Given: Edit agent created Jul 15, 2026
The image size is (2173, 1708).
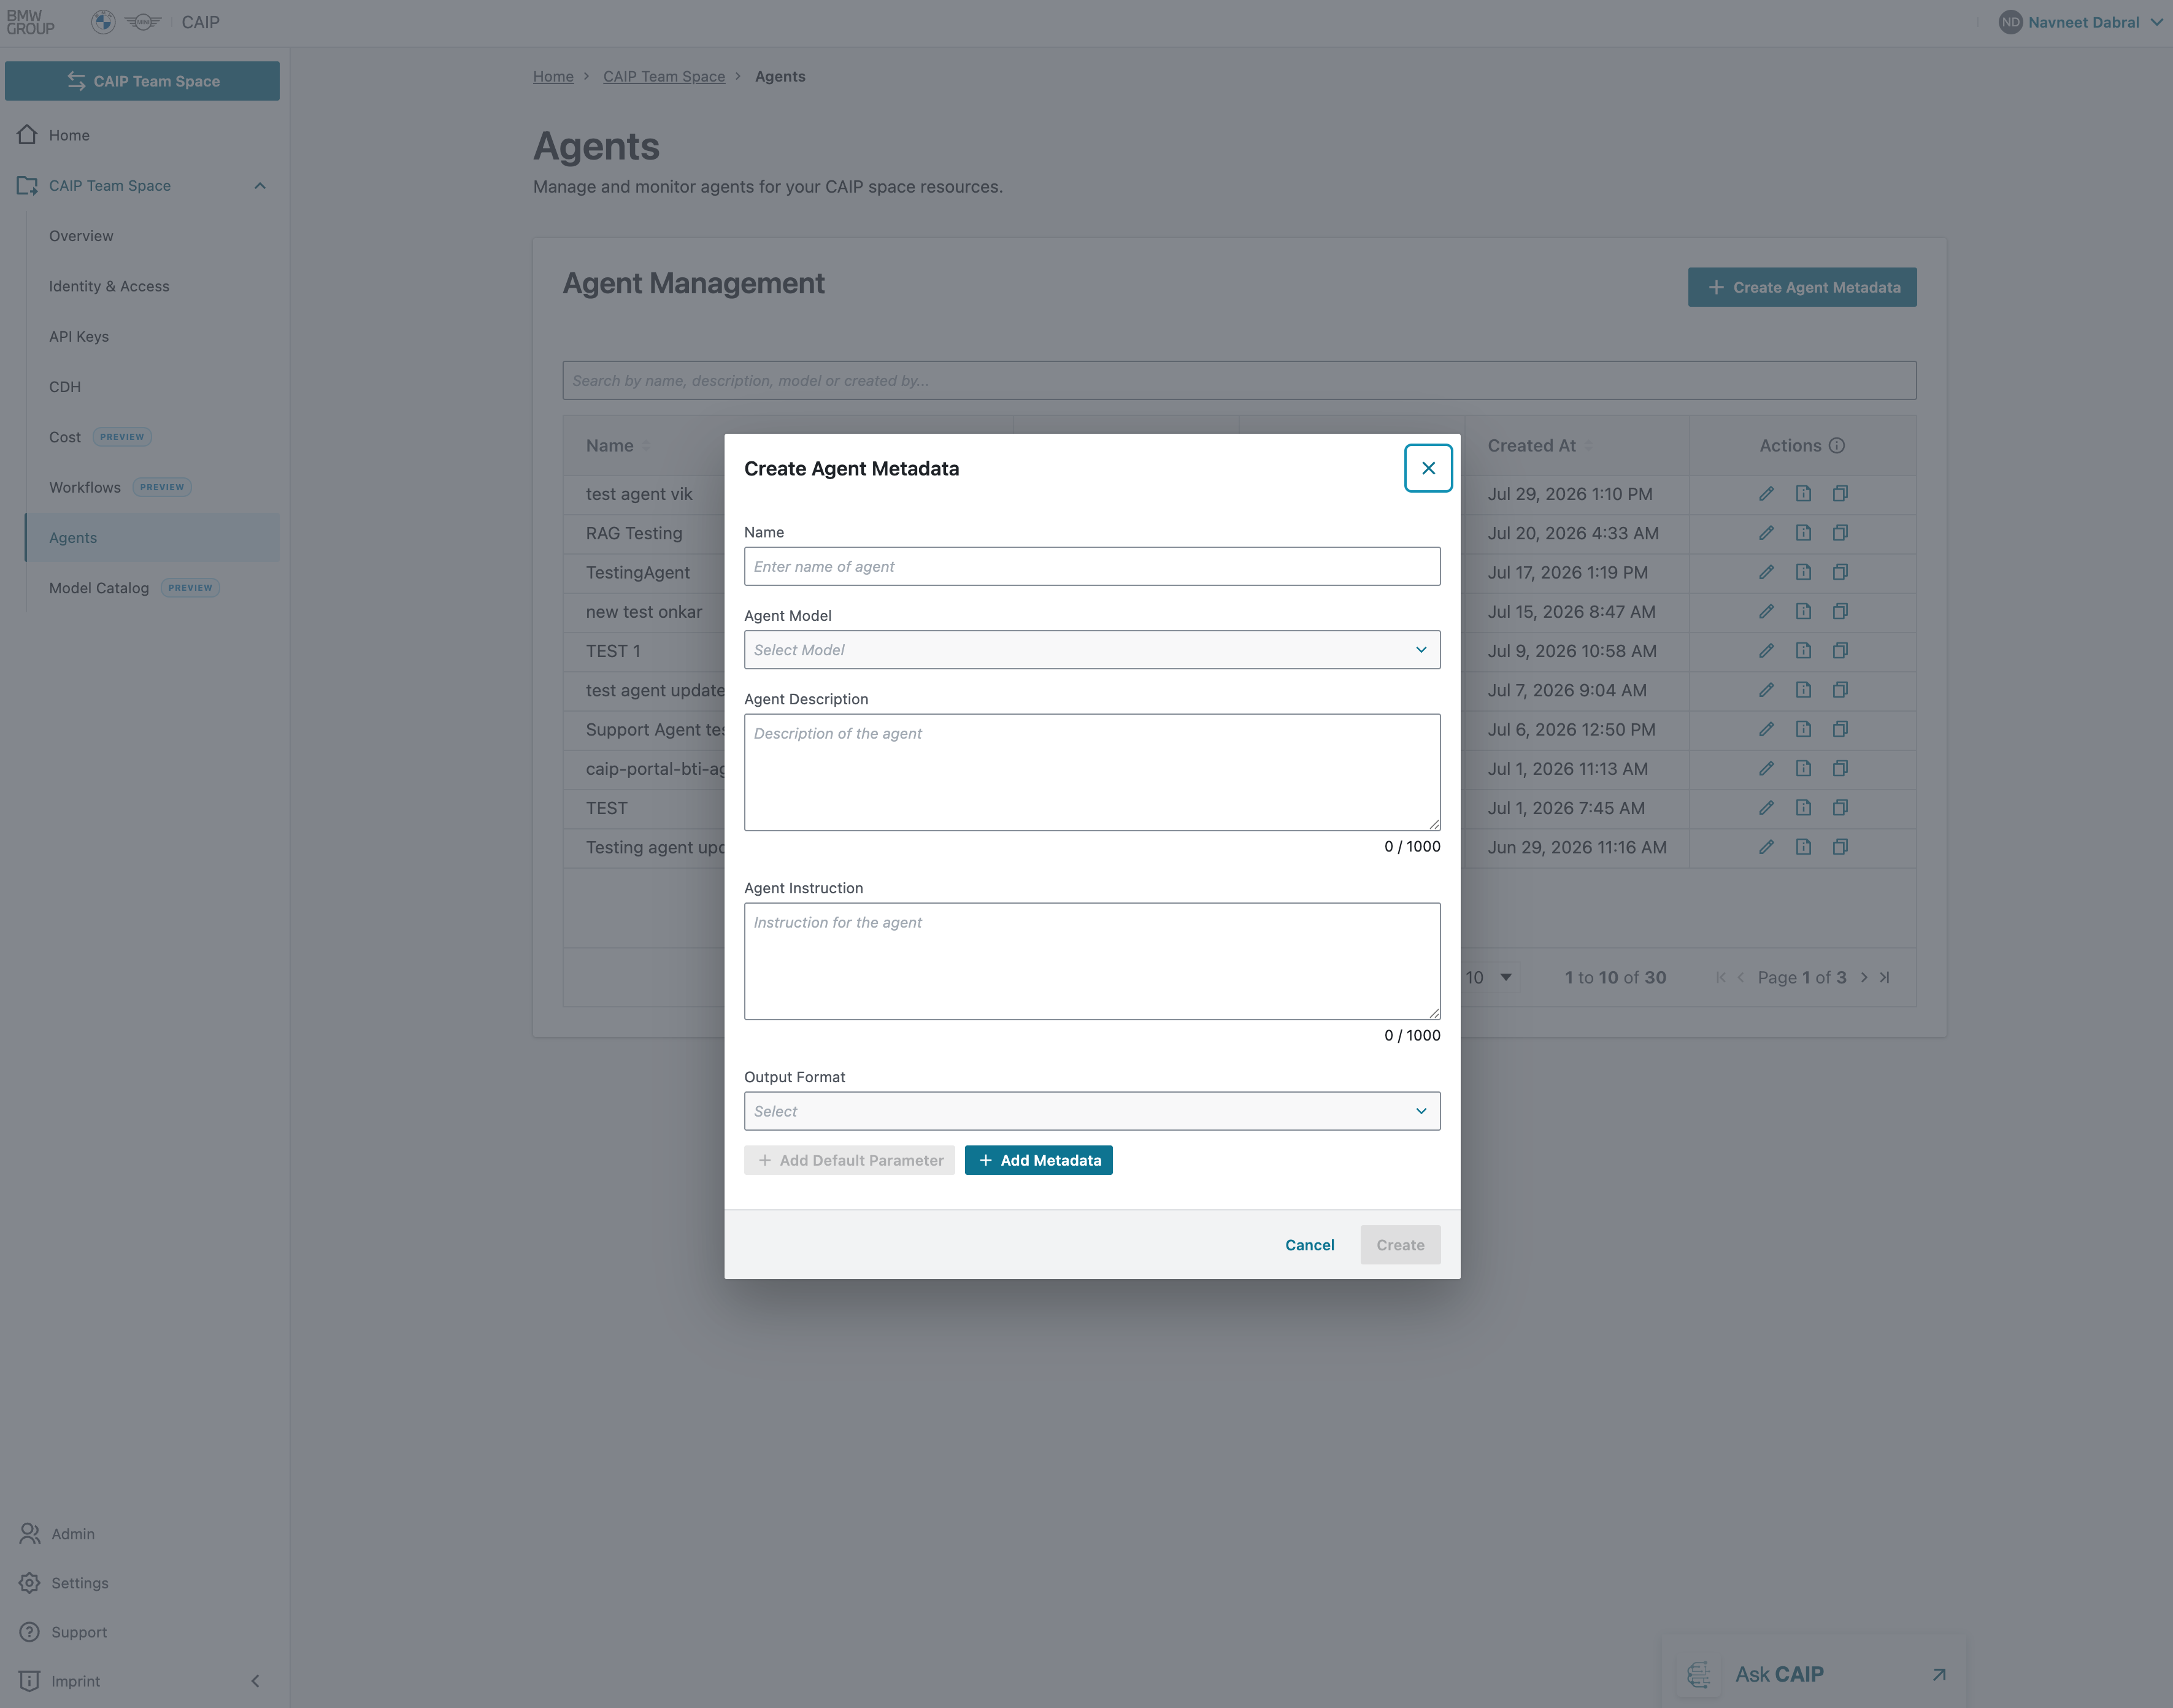Looking at the screenshot, I should pos(1767,611).
